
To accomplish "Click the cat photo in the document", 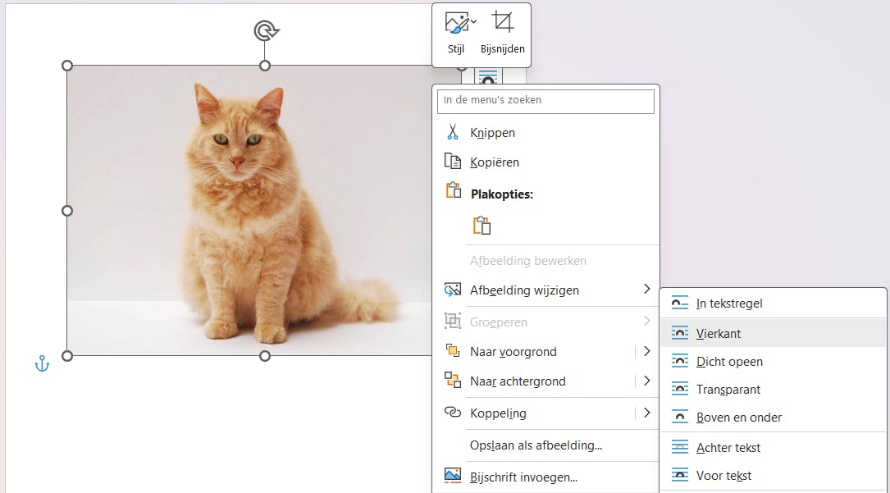I will [249, 211].
